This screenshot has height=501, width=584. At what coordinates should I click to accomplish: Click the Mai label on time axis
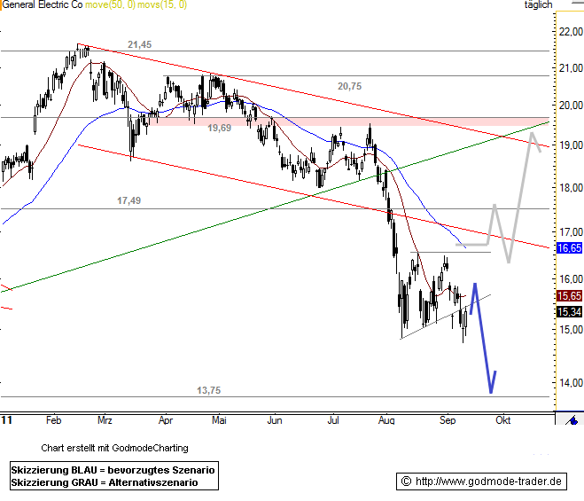[x=221, y=419]
